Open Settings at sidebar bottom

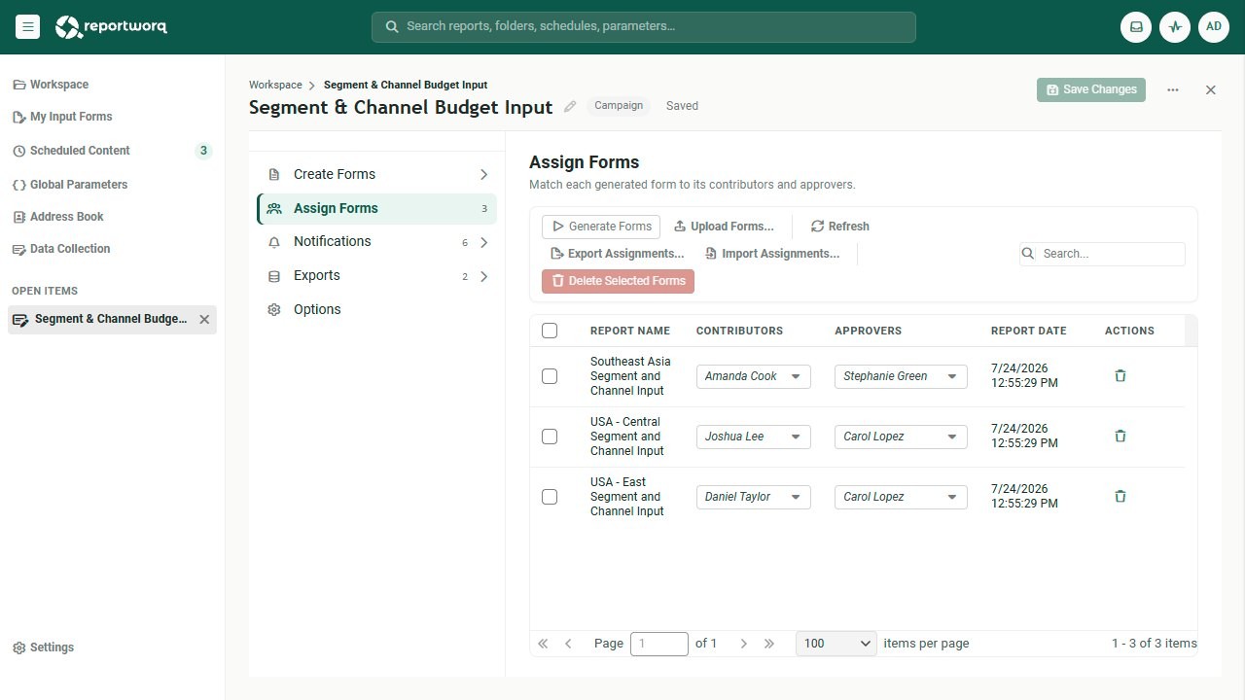tap(43, 647)
